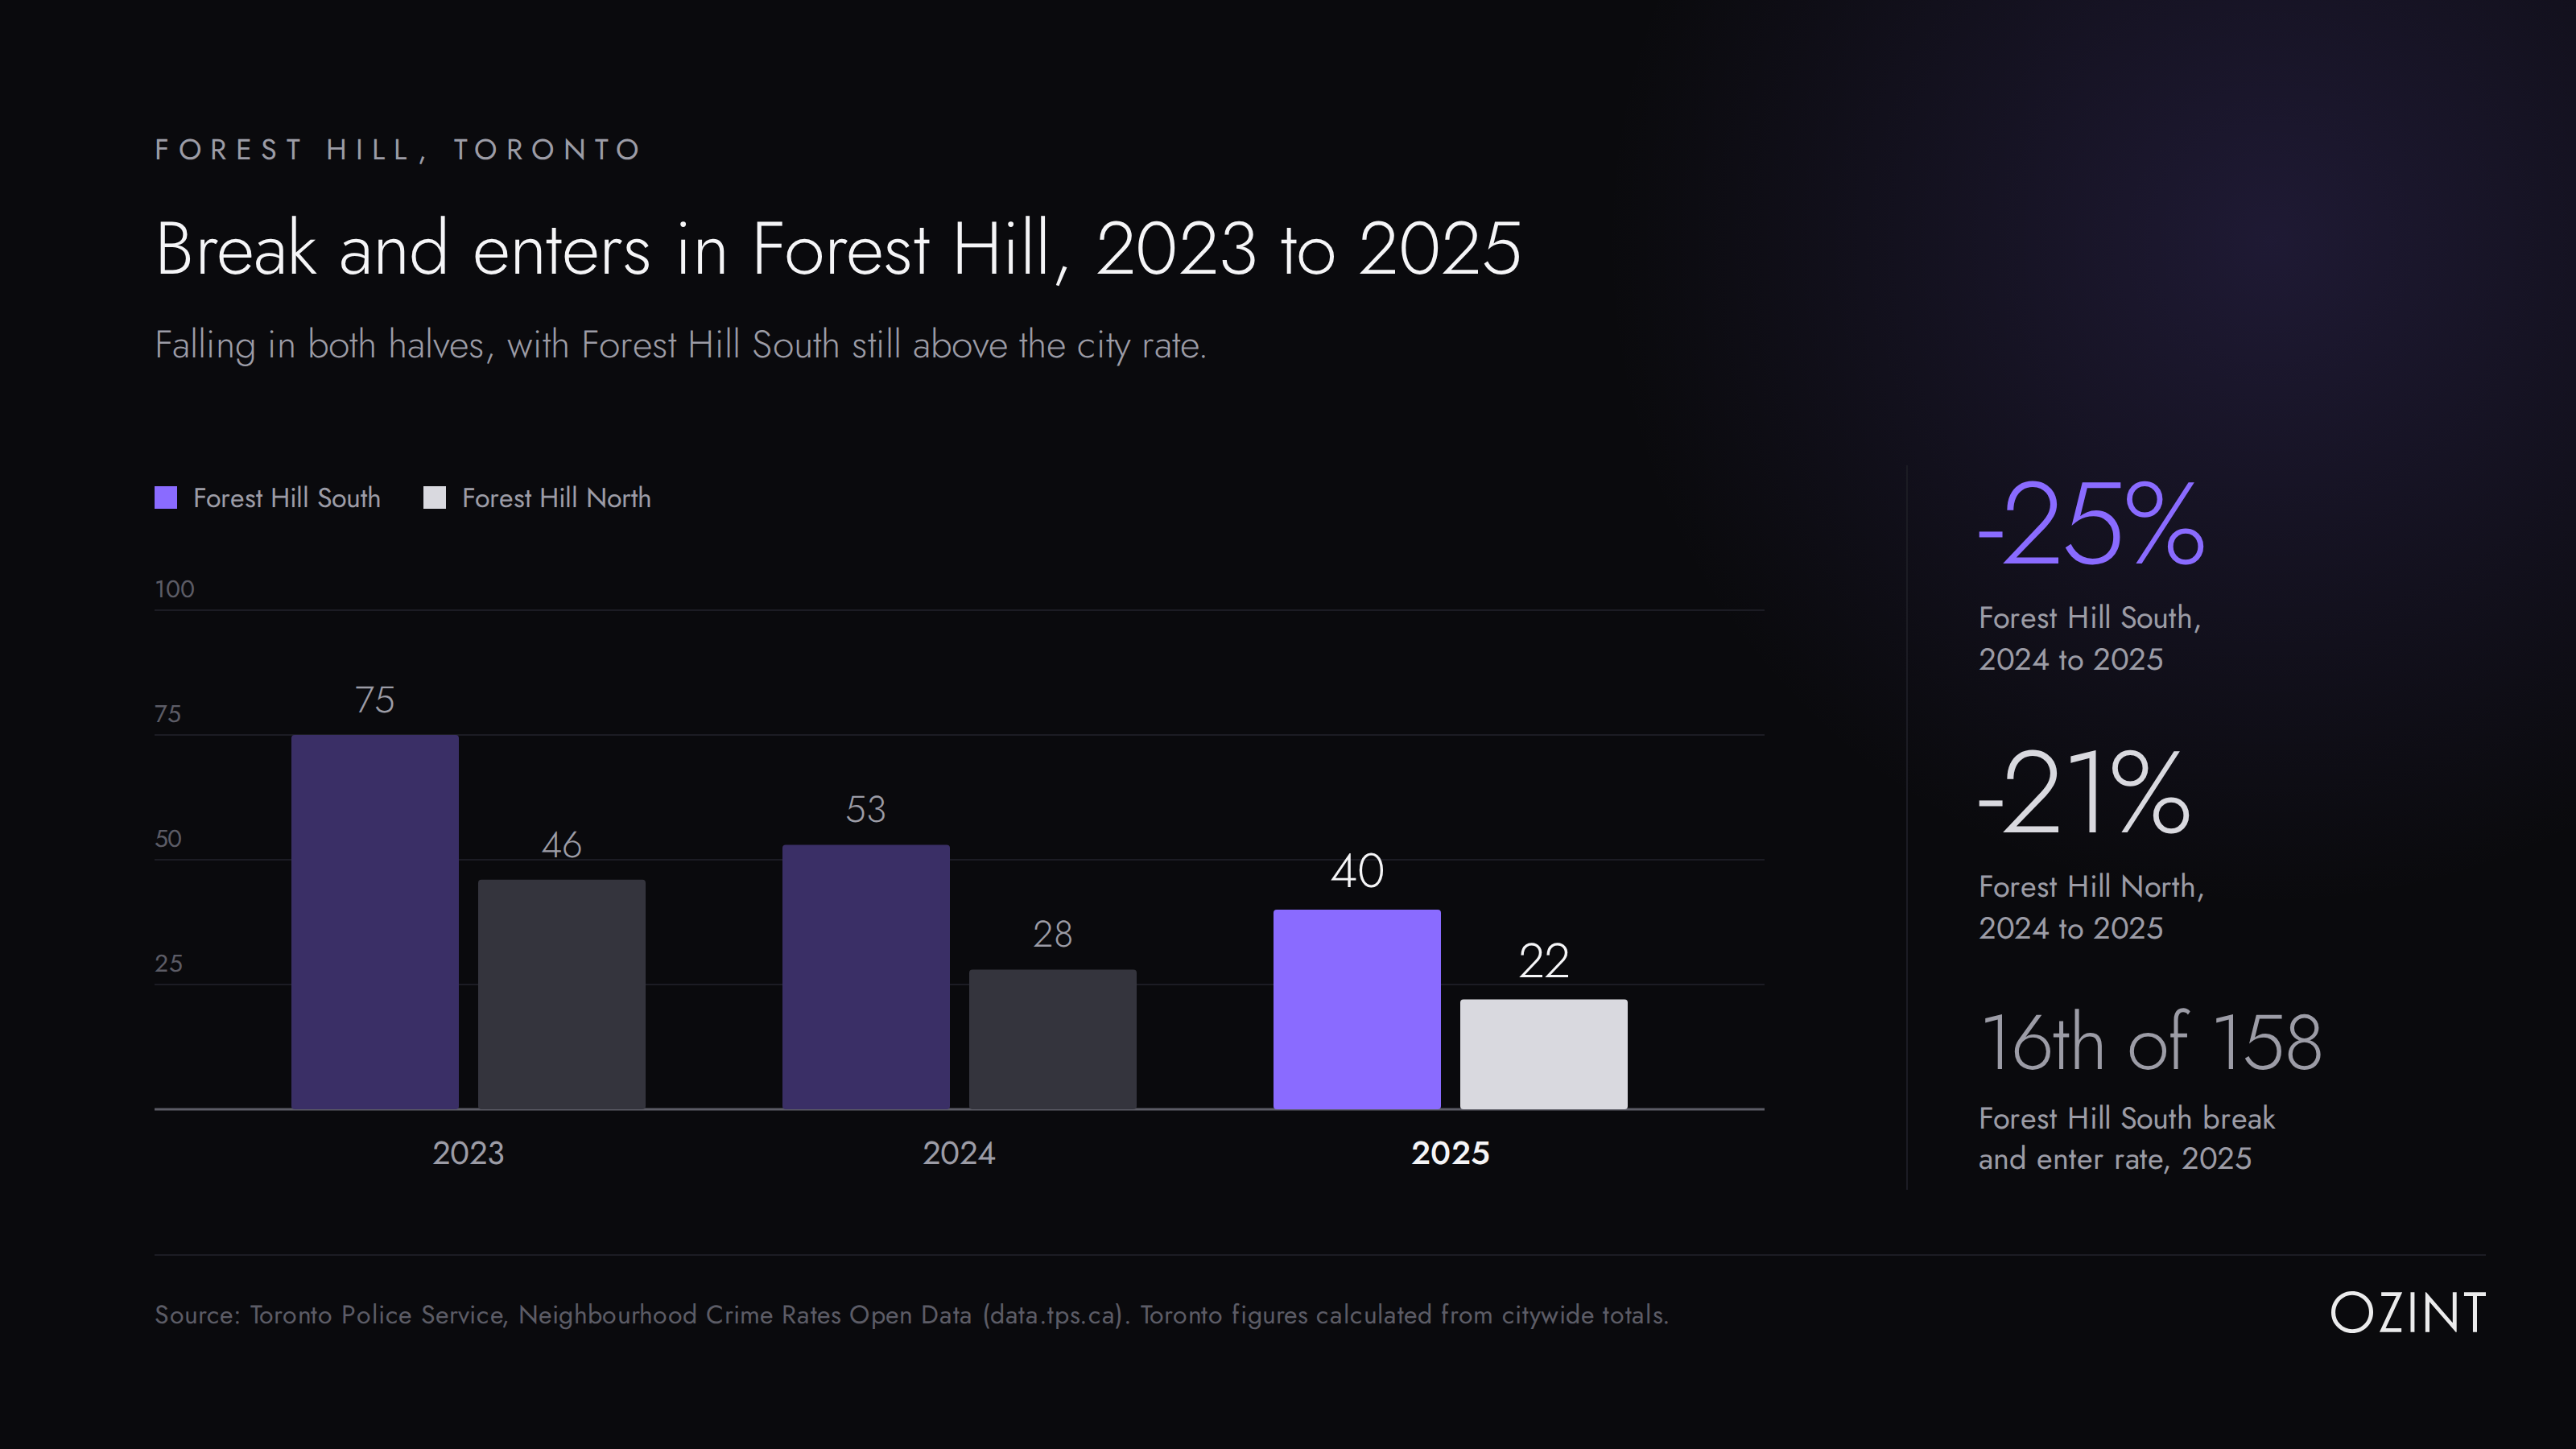Click the 'FOREST HILL, TORONTO' header
Viewport: 2576px width, 1449px height.
(398, 150)
